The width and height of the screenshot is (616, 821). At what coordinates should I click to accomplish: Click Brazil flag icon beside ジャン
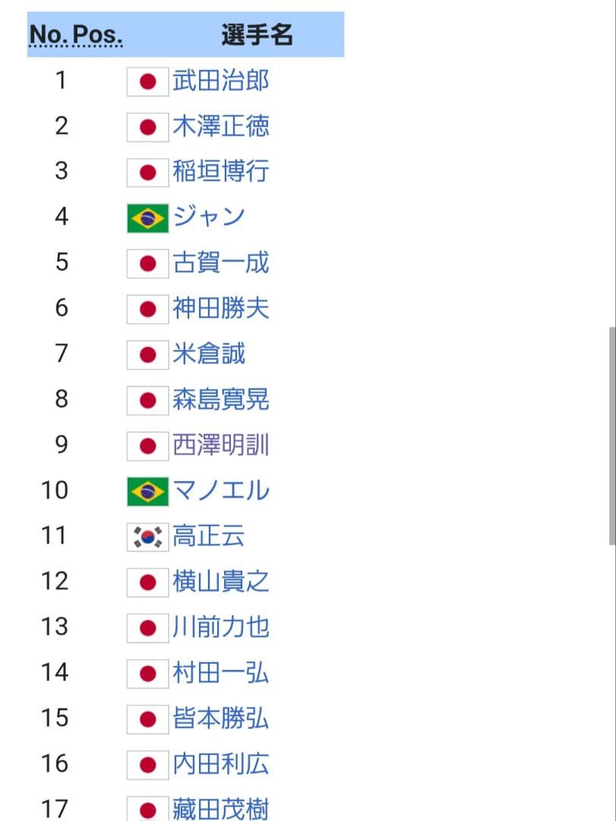tap(147, 218)
